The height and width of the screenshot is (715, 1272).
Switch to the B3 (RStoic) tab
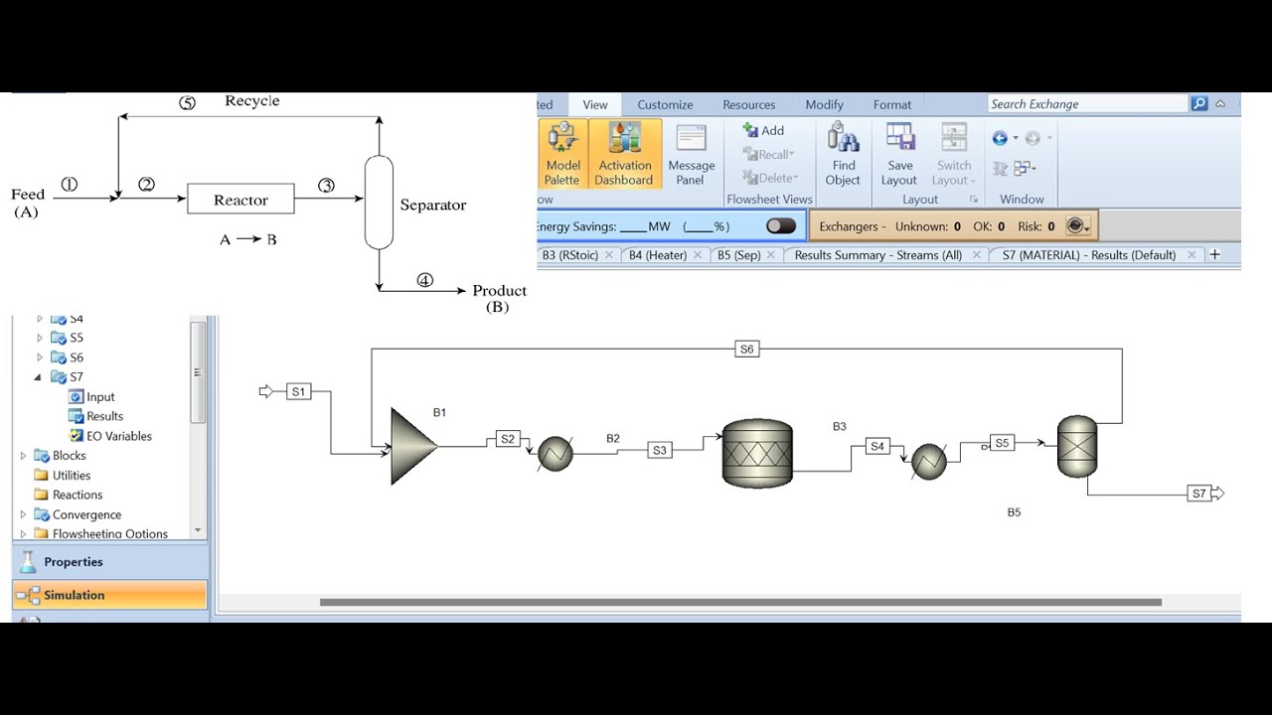pos(570,255)
